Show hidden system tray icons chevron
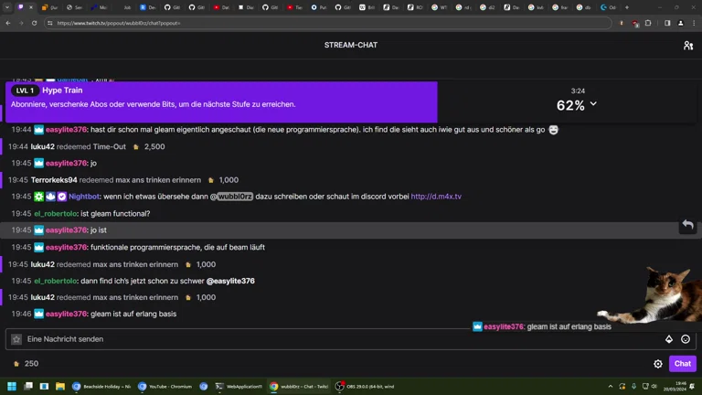Image resolution: width=702 pixels, height=395 pixels. point(611,386)
